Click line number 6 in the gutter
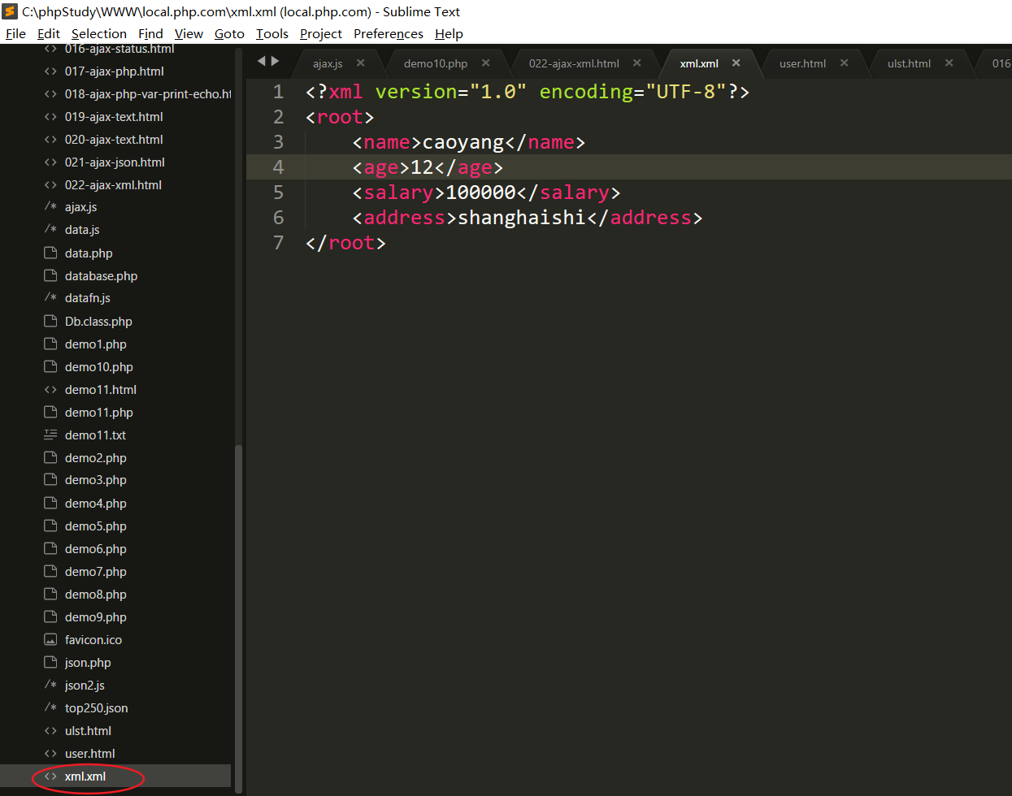Viewport: 1012px width, 796px height. pos(278,218)
